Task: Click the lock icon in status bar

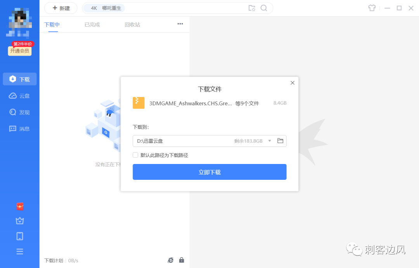Action: (182, 260)
